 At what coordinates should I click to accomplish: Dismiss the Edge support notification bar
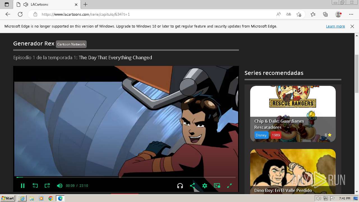pos(352,26)
